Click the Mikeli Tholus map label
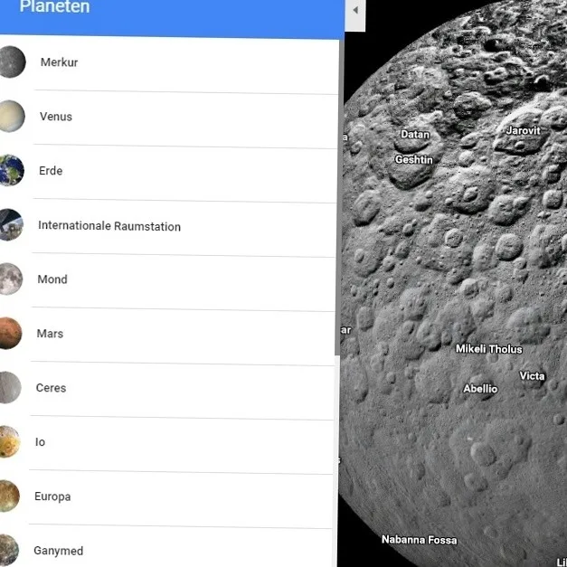This screenshot has height=567, width=567. 489,348
